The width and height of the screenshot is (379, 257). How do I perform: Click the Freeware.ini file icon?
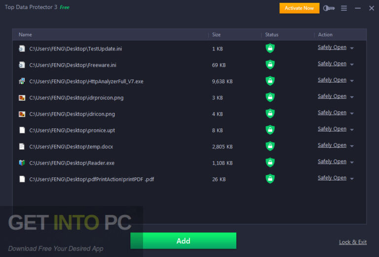pos(22,65)
